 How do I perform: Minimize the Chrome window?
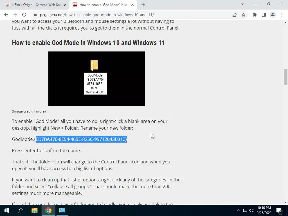click(x=256, y=4)
